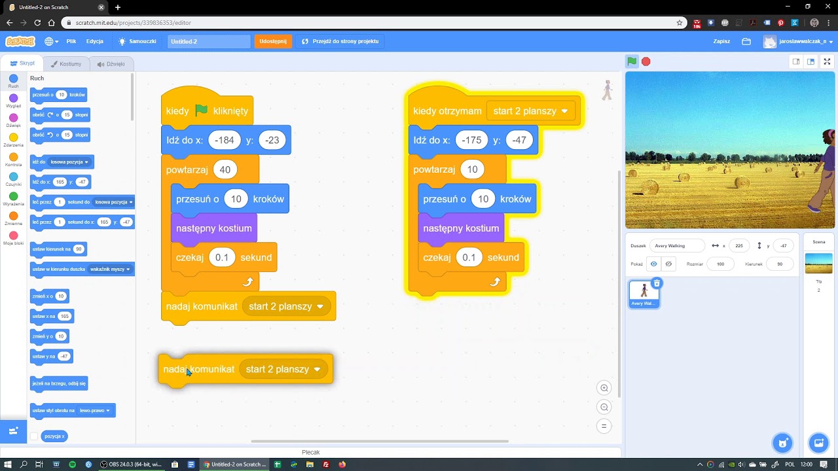Click the Scratch logo

click(20, 41)
